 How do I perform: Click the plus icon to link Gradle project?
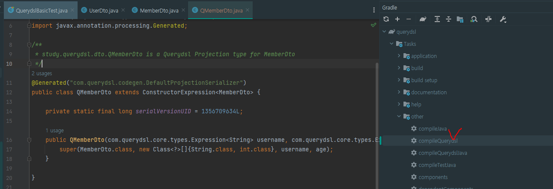[x=397, y=19]
